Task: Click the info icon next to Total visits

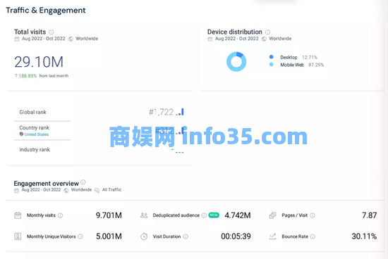Action: [x=51, y=32]
